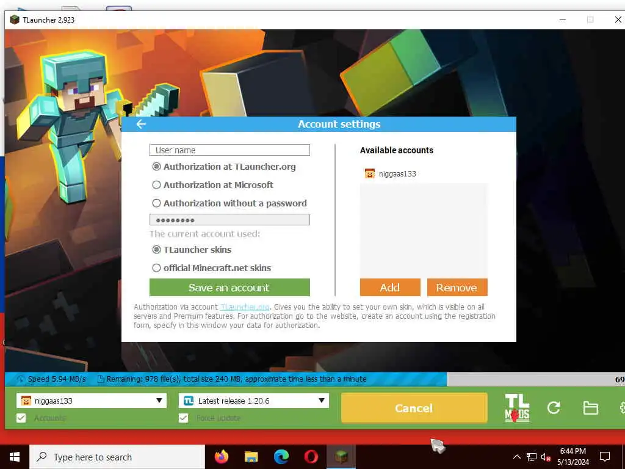Open Firefox from the taskbar
The height and width of the screenshot is (469, 625).
click(x=222, y=457)
